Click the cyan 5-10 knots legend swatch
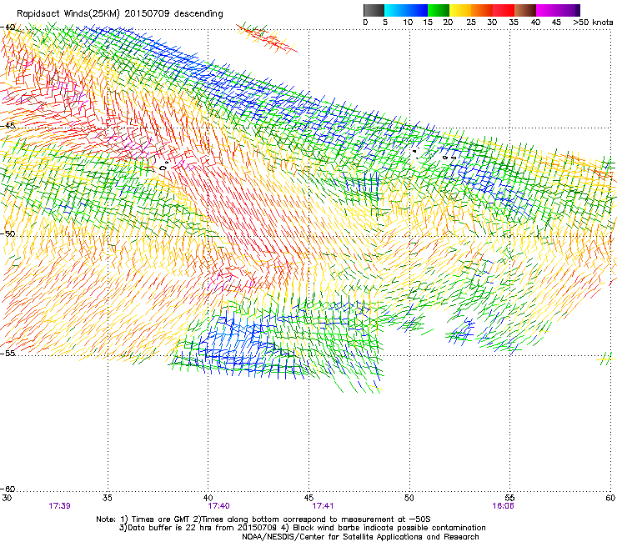 point(395,10)
